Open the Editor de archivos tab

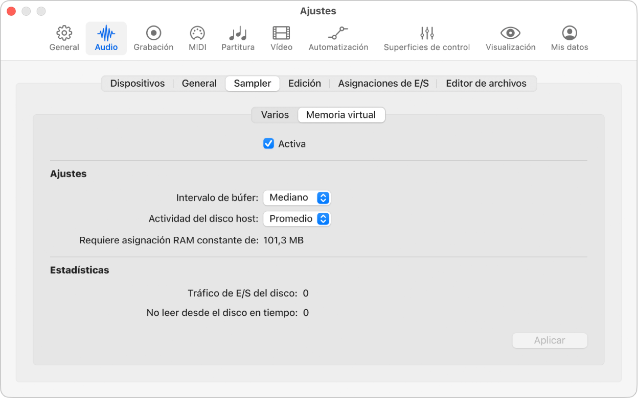click(x=486, y=84)
